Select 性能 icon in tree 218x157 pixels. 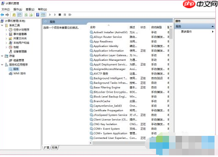click(10, 47)
